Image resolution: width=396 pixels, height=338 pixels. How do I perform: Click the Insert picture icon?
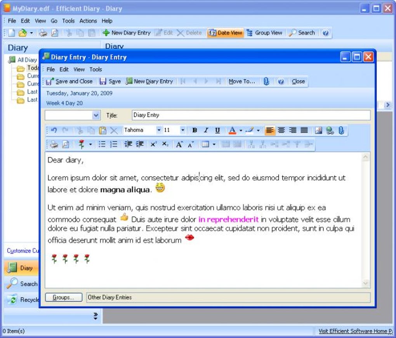click(318, 130)
